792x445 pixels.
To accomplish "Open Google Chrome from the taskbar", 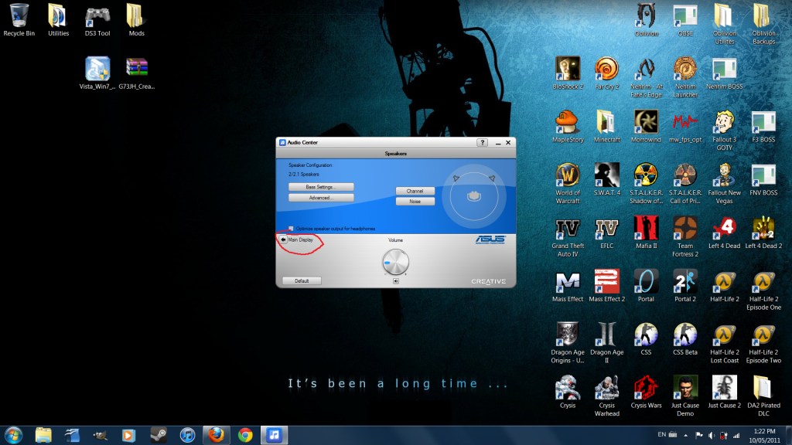I will [245, 435].
